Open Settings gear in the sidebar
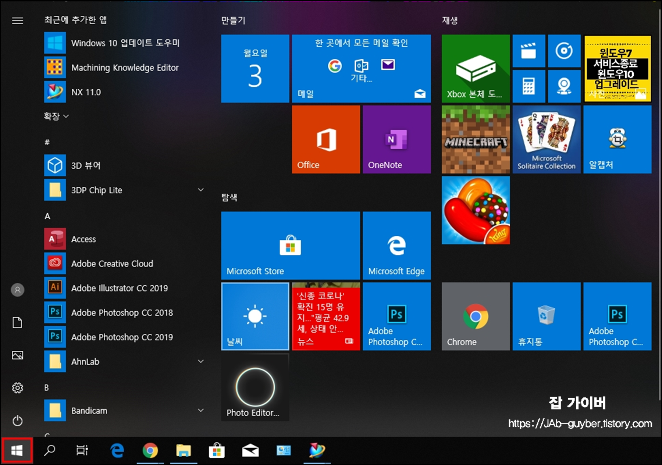The height and width of the screenshot is (465, 662). click(17, 388)
